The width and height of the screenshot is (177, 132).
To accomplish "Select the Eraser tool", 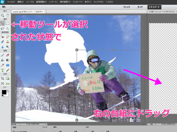I will pos(8,55).
